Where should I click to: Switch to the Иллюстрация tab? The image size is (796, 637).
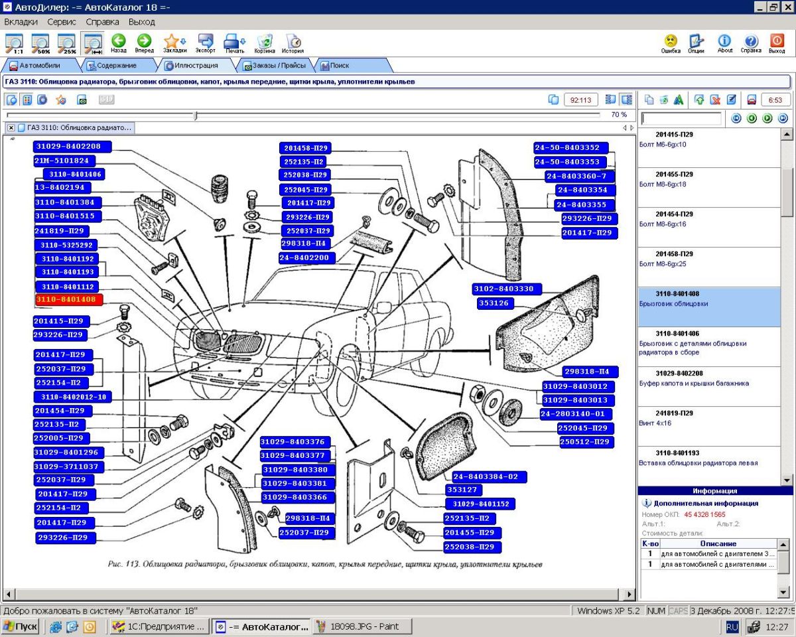coord(196,66)
